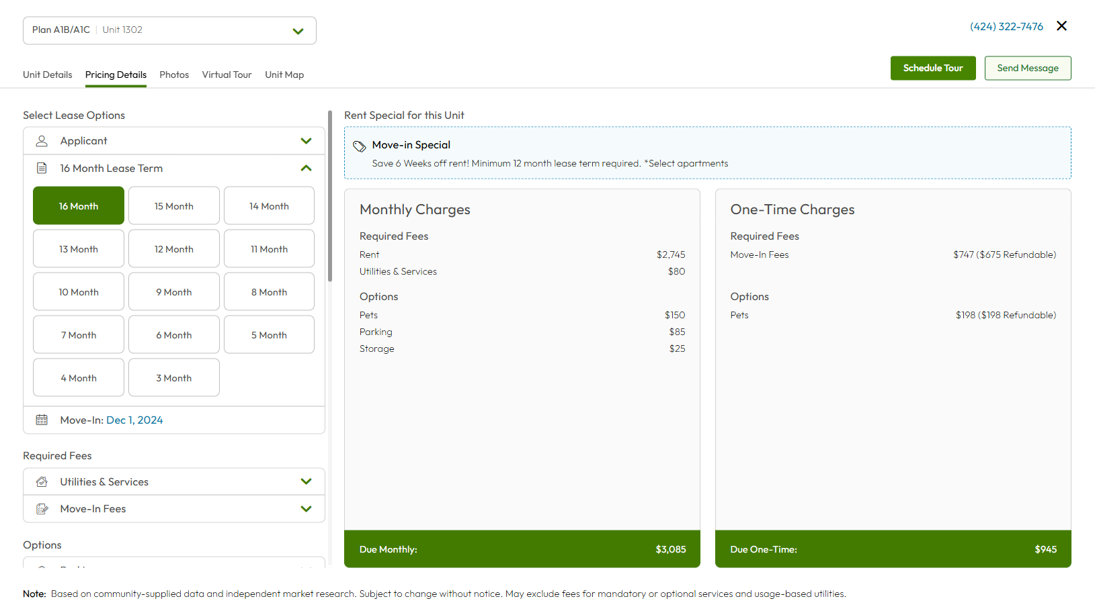Collapse the 16 Month Lease Term section
The width and height of the screenshot is (1095, 607).
pos(306,169)
